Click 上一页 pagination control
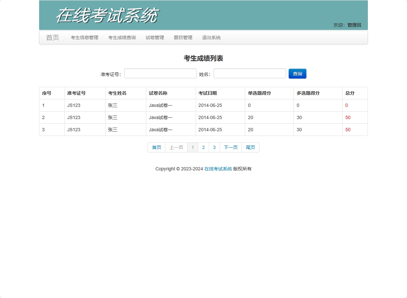Screen dimensions: 407x298 (176, 147)
